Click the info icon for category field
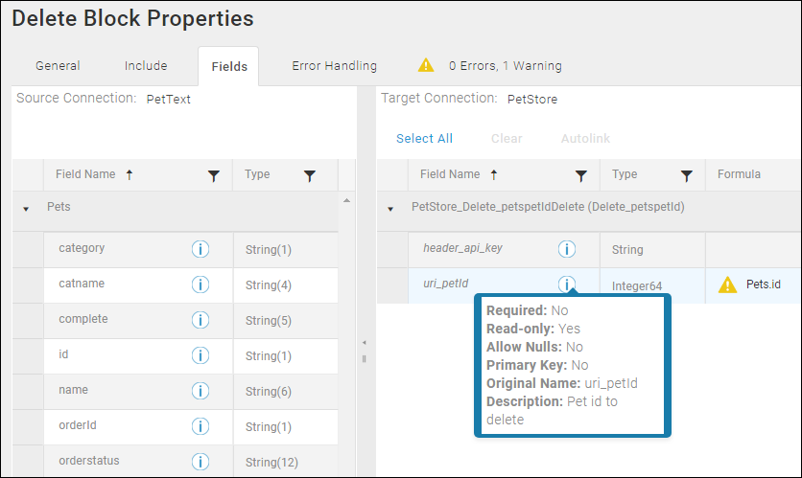802x478 pixels. point(200,249)
